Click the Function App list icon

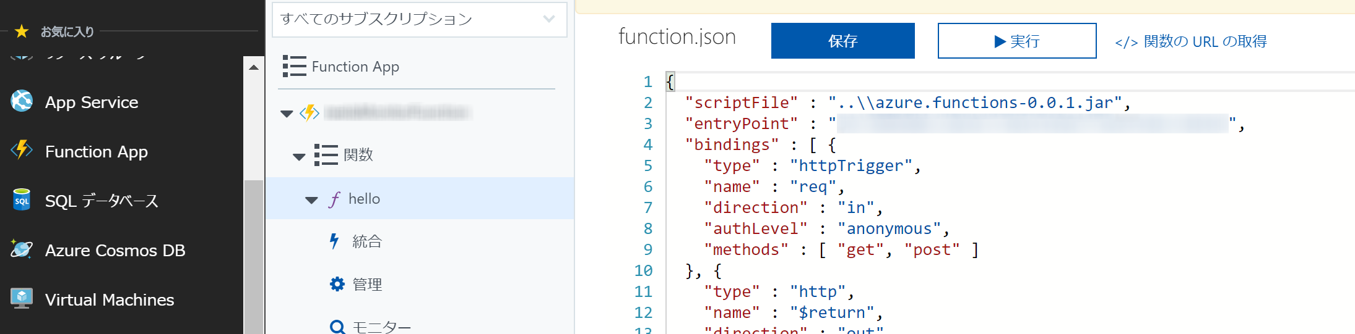pos(295,66)
